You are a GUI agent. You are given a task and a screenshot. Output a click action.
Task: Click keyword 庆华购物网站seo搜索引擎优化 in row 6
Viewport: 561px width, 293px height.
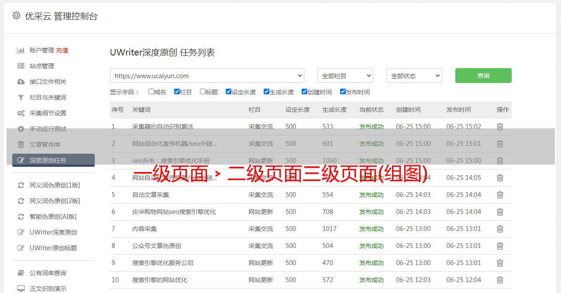pyautogui.click(x=174, y=212)
